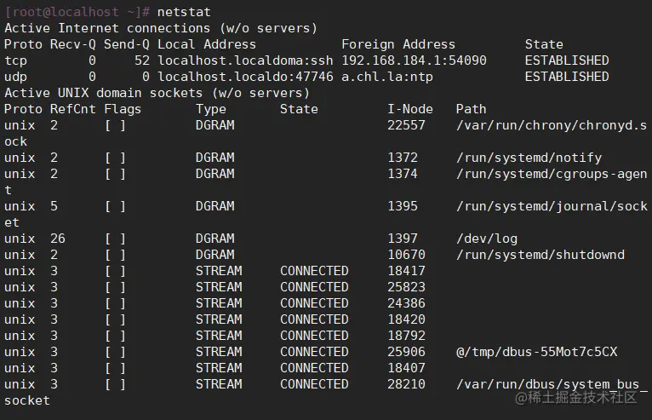
Task: Click the ESTABLISHED state on tcp row
Action: click(567, 60)
